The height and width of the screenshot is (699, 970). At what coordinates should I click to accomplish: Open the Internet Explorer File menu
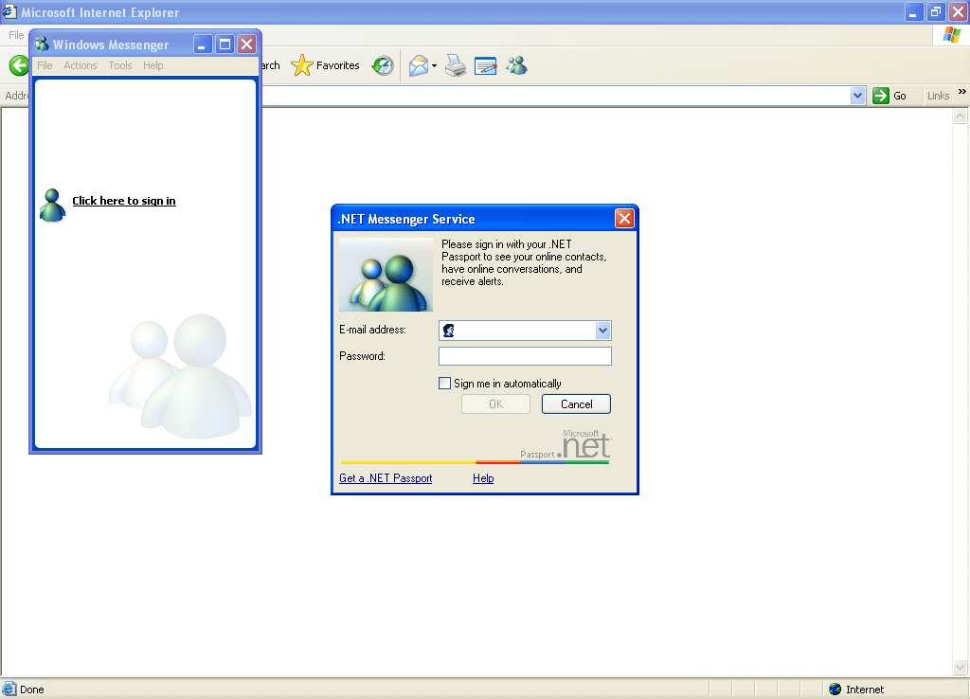tap(16, 35)
